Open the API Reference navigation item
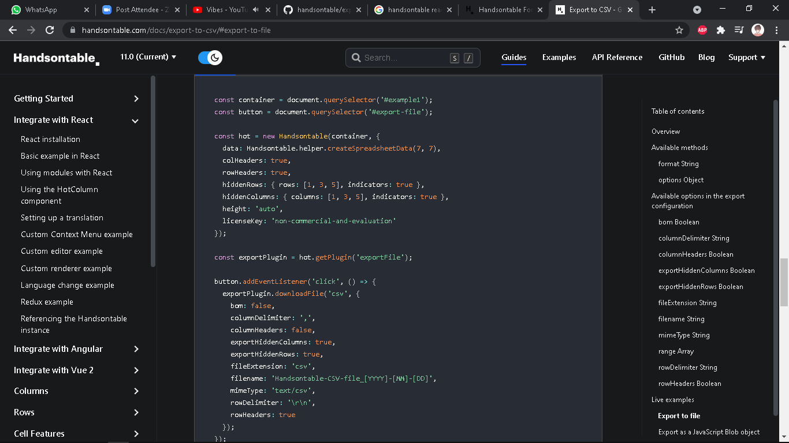This screenshot has height=443, width=789. click(x=617, y=57)
